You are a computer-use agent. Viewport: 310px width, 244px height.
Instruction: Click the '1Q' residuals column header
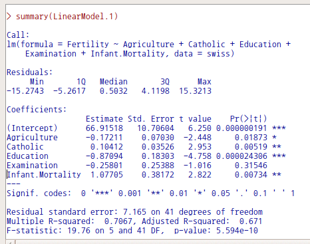pos(81,82)
